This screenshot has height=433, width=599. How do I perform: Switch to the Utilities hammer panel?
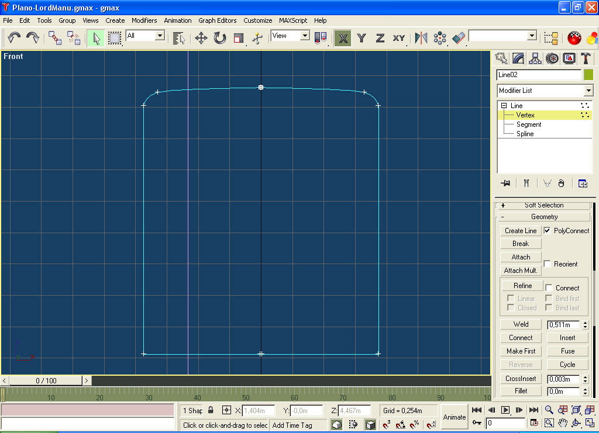click(586, 58)
